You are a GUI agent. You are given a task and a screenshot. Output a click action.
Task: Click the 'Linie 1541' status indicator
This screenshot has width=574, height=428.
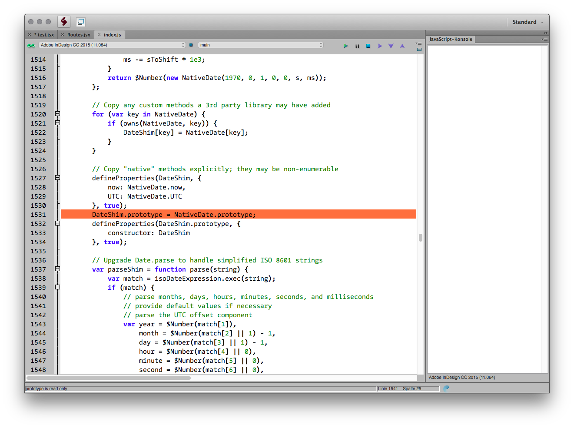388,389
